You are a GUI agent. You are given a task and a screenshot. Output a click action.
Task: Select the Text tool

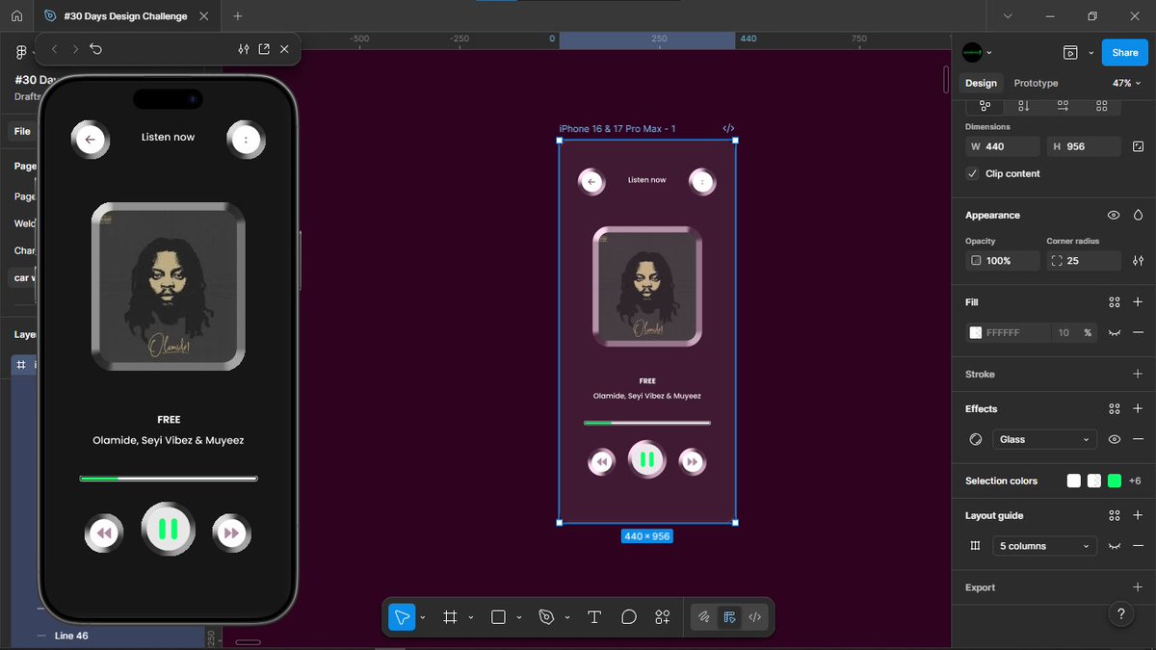594,617
